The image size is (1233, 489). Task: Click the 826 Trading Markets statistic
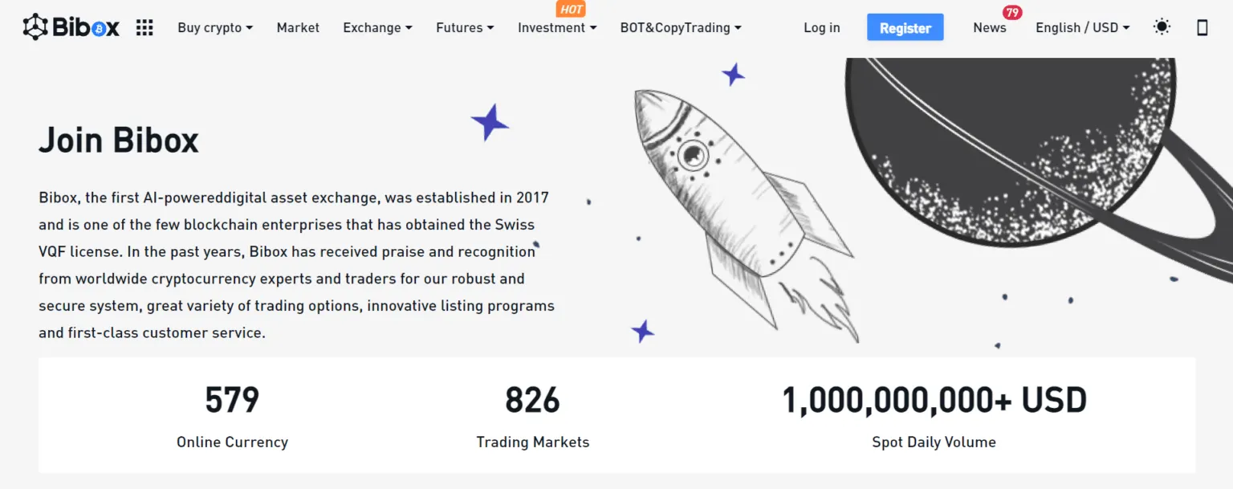532,417
